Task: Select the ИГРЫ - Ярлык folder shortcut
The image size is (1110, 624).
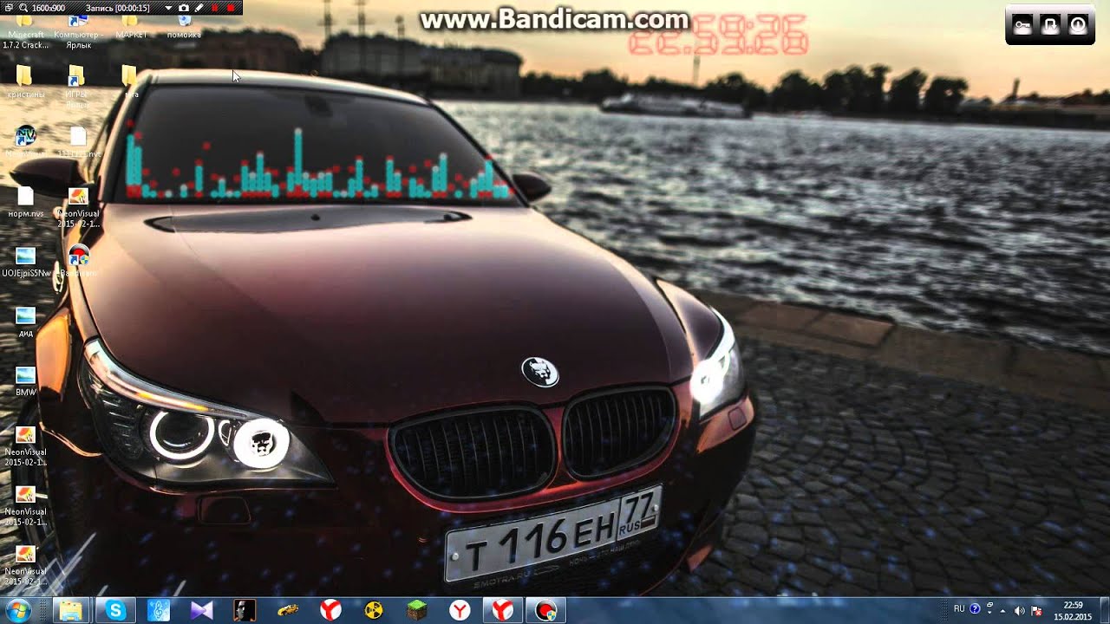Action: [x=77, y=85]
